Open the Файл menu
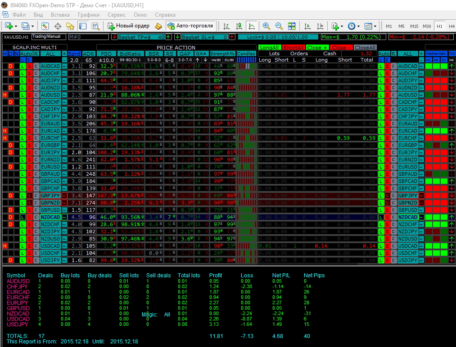The image size is (456, 347). tap(19, 15)
